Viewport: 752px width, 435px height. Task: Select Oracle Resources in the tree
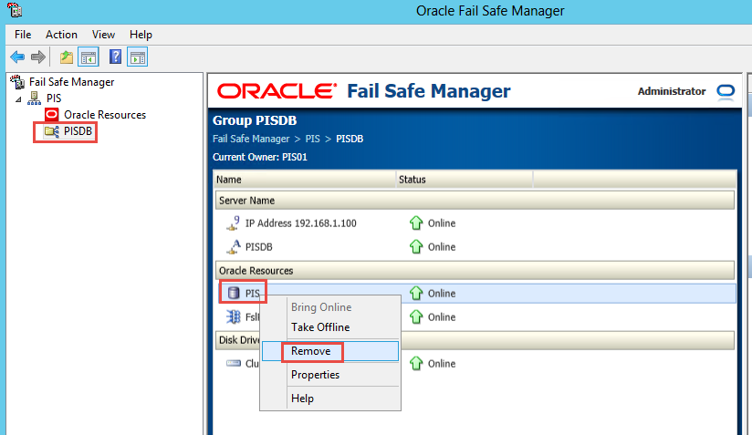tap(104, 115)
